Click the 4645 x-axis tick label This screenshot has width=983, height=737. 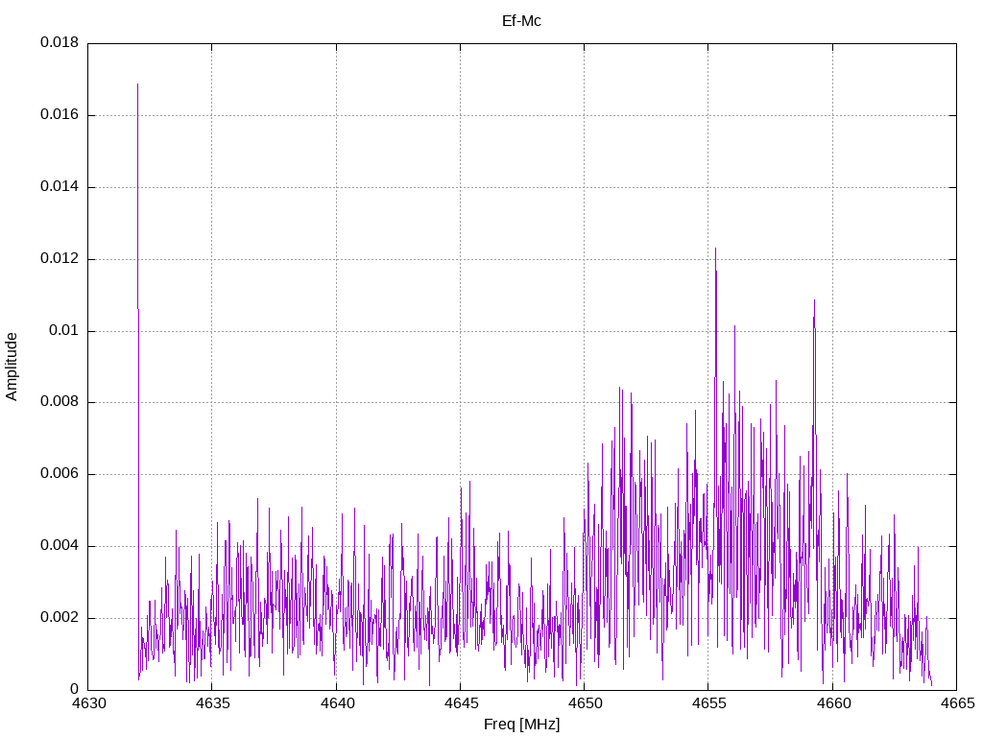point(460,703)
